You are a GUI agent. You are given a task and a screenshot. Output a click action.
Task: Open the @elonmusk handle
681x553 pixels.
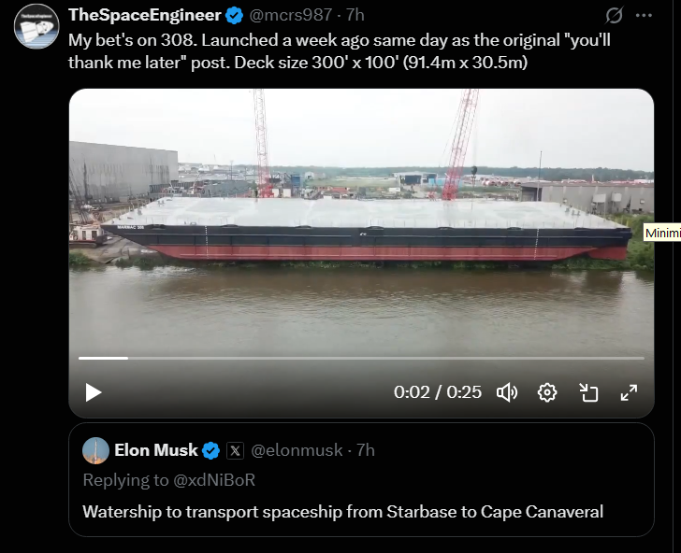295,450
